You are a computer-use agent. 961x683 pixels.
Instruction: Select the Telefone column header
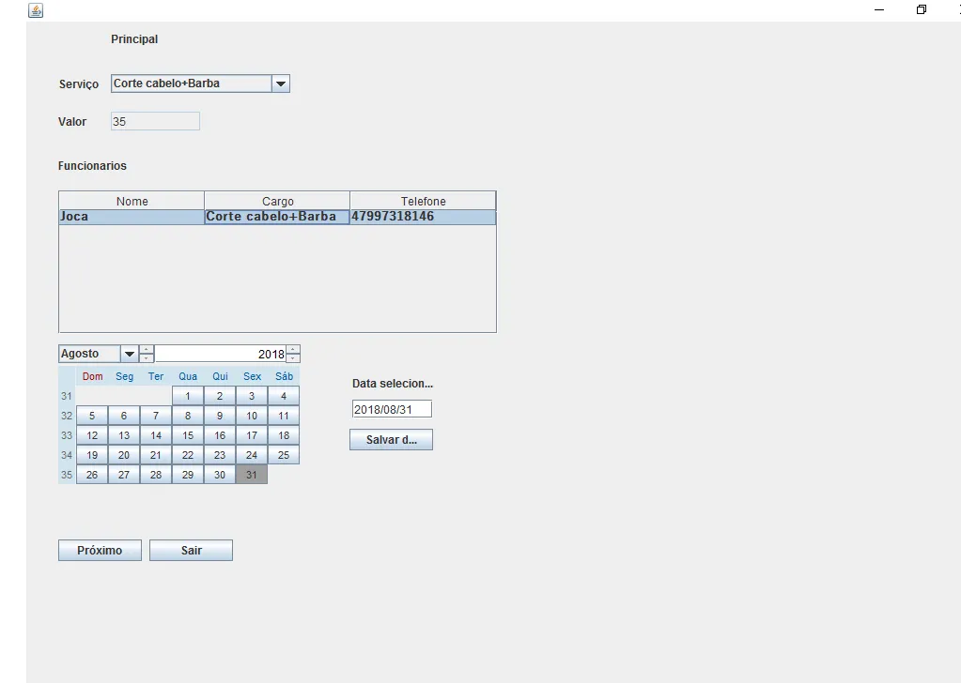tap(423, 201)
